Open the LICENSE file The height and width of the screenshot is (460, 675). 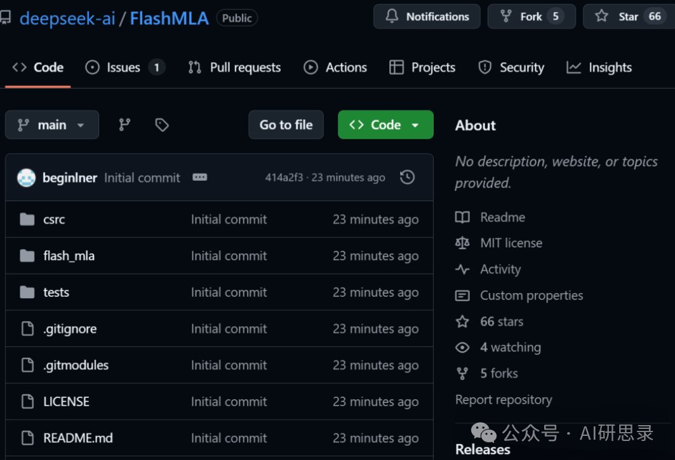coord(66,402)
